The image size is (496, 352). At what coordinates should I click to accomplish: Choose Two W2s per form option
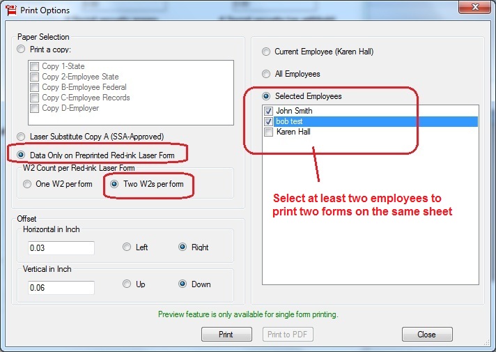115,185
